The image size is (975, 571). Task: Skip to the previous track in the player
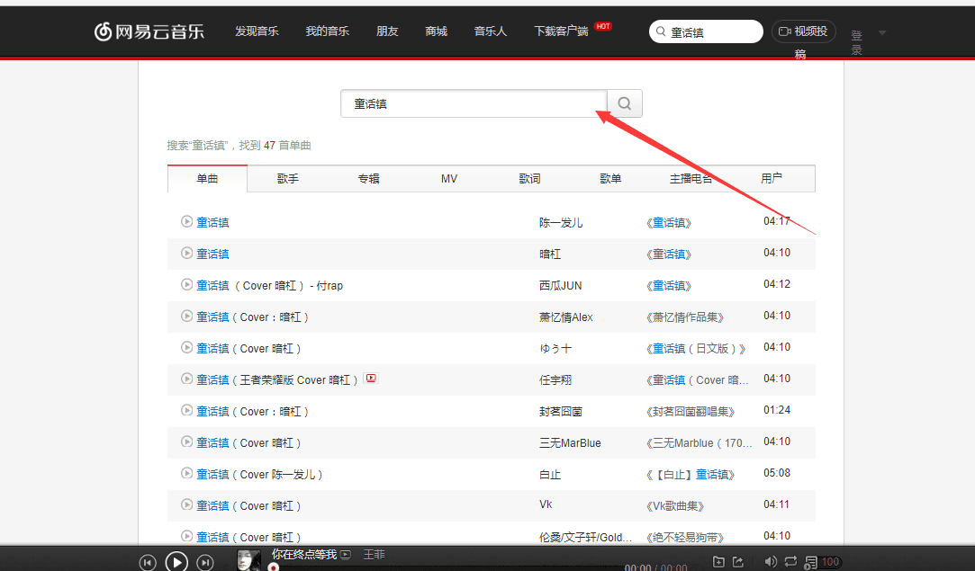[x=148, y=562]
